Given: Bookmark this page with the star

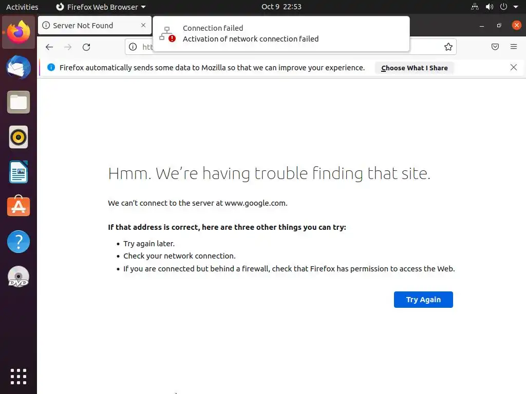Looking at the screenshot, I should [x=448, y=47].
